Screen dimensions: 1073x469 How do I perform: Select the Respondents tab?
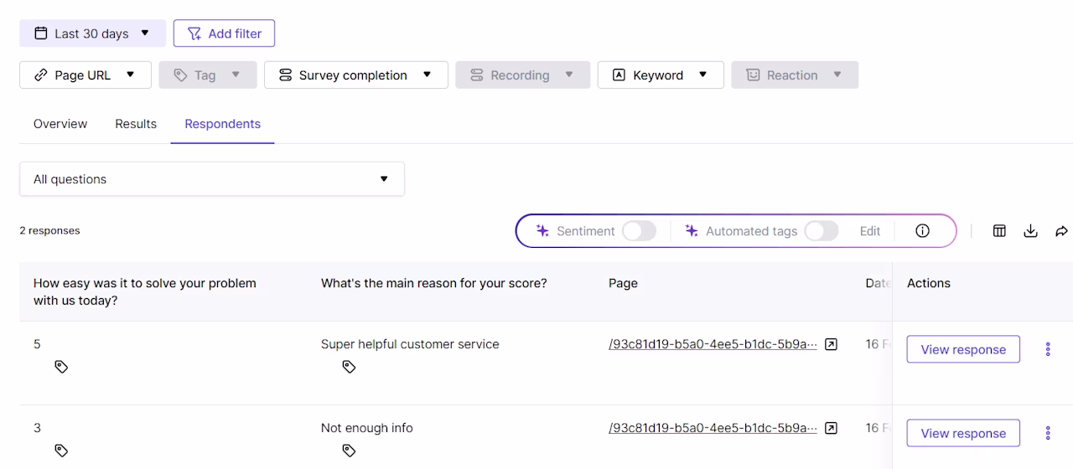pos(222,124)
